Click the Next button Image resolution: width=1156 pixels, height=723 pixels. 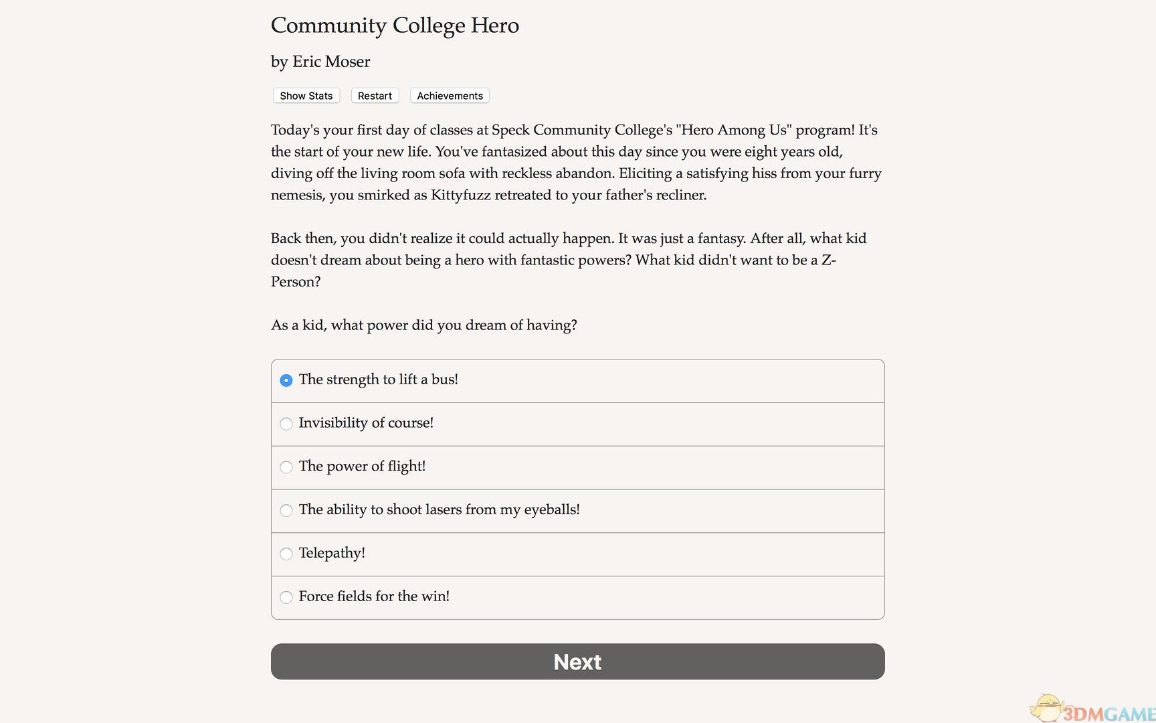tap(577, 661)
